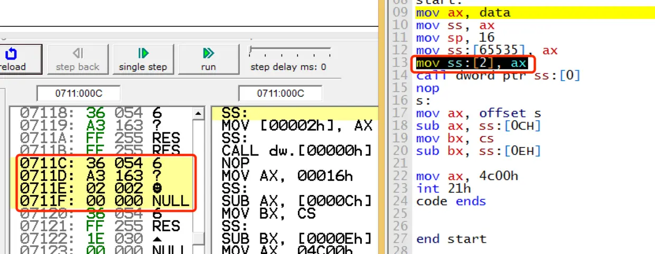This screenshot has height=254, width=655.
Task: Select disassembly line MOV BX, CS
Action: click(x=268, y=213)
